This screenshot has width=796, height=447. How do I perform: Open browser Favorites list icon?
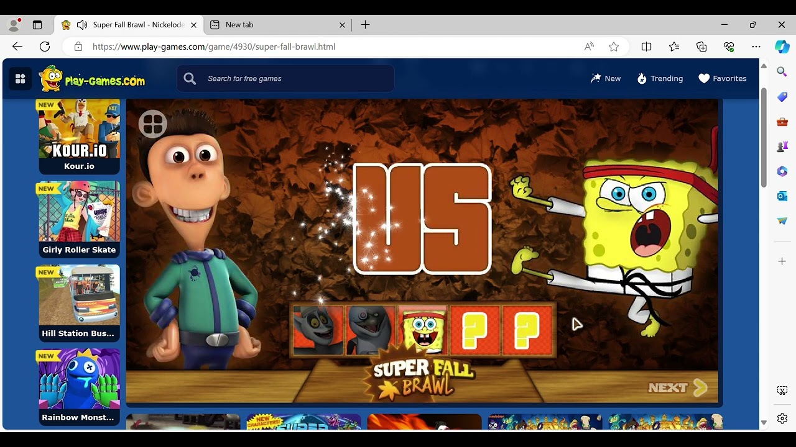[674, 47]
